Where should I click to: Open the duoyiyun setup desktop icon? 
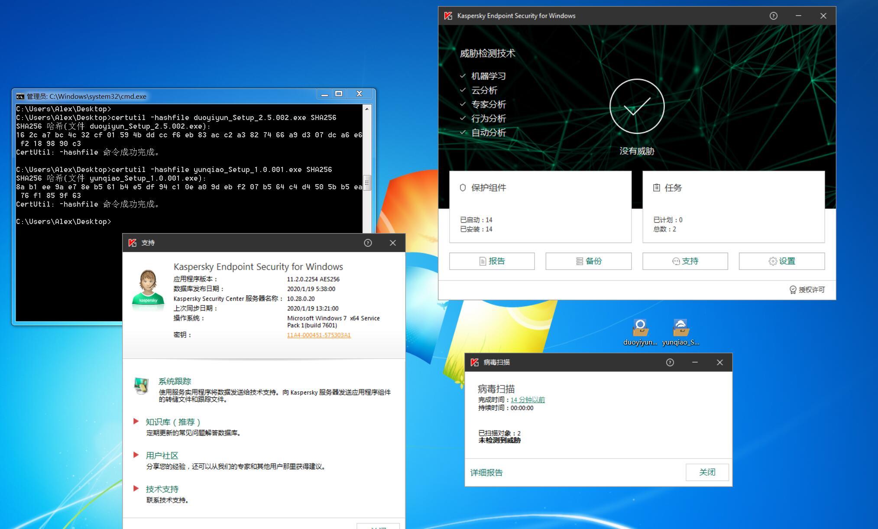[x=640, y=332]
